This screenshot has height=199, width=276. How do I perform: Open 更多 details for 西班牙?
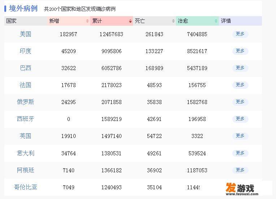coord(240,119)
